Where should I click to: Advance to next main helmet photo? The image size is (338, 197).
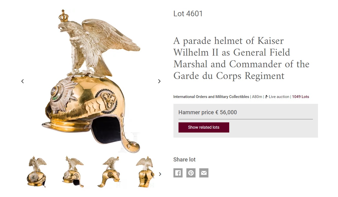click(x=159, y=81)
